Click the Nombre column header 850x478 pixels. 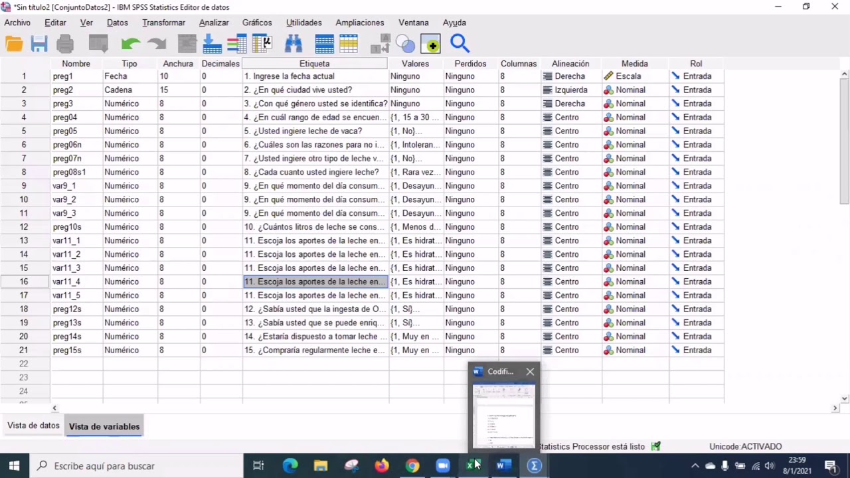click(x=76, y=64)
